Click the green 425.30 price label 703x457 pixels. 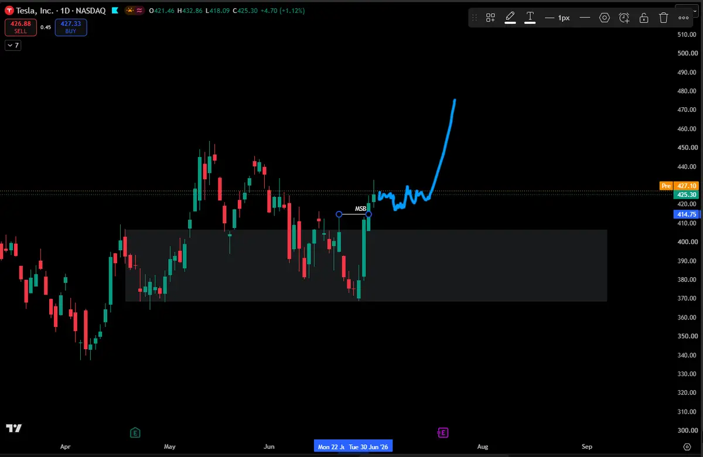click(686, 195)
